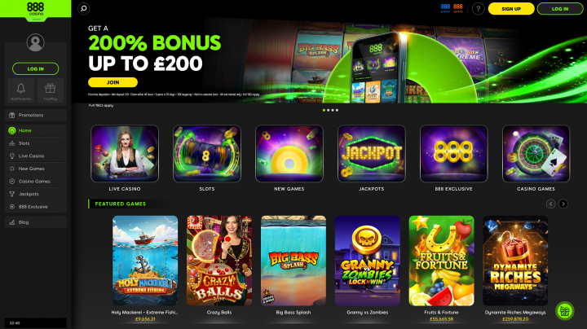Show previous featured games with left arrow
Viewport: 587px width, 329px height.
click(x=550, y=204)
